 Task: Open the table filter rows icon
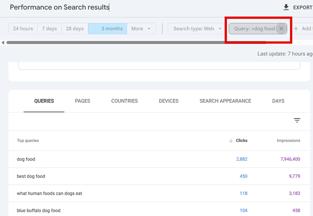(297, 120)
